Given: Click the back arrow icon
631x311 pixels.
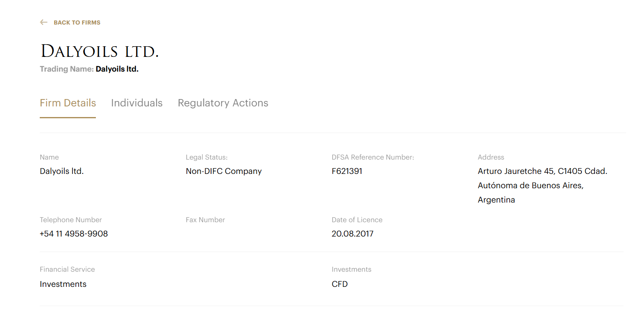Looking at the screenshot, I should click(x=44, y=23).
